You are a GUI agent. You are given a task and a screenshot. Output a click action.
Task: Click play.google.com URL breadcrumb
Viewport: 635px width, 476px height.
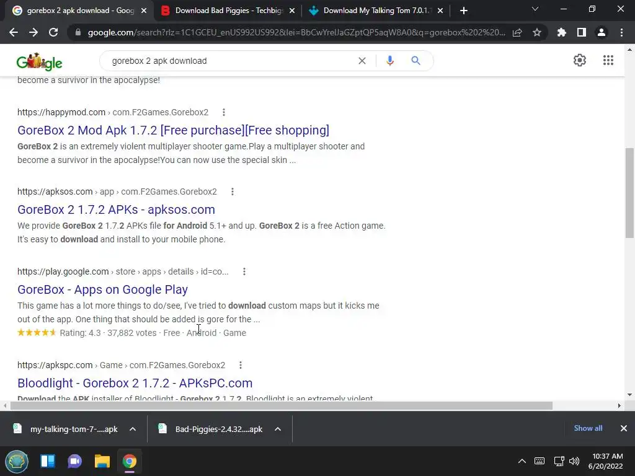(123, 271)
